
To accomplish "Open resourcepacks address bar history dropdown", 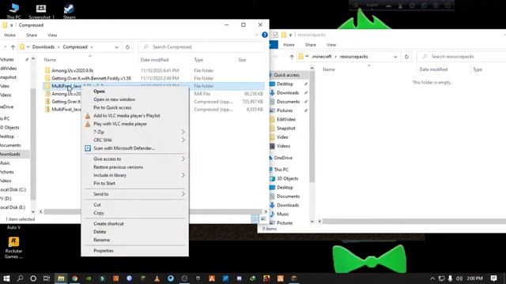I will tap(395, 57).
